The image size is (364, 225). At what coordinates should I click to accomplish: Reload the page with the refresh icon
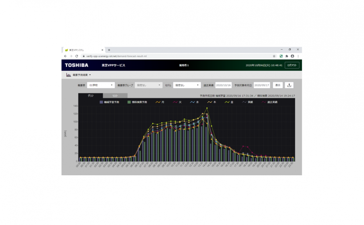76,56
